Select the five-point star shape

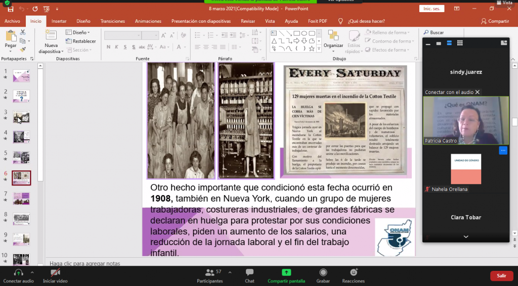pos(312,49)
